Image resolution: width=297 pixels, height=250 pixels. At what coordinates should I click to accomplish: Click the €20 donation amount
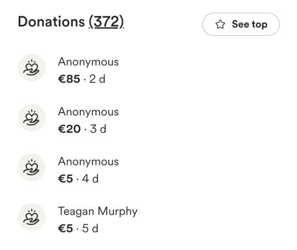coord(69,129)
